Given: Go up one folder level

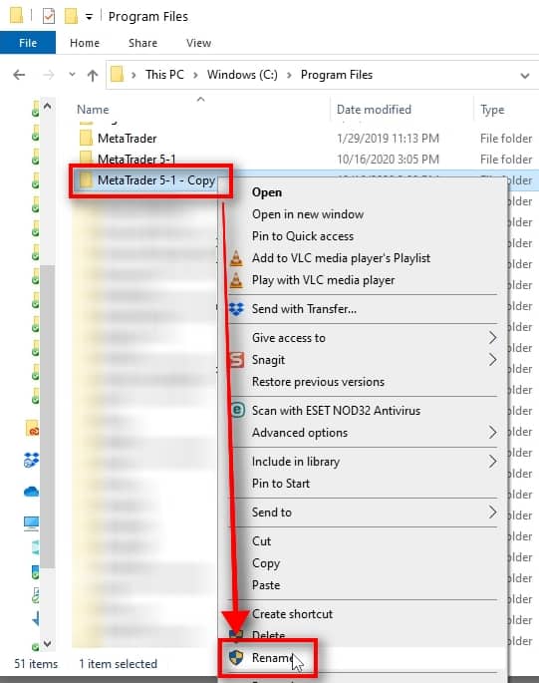Looking at the screenshot, I should [93, 76].
